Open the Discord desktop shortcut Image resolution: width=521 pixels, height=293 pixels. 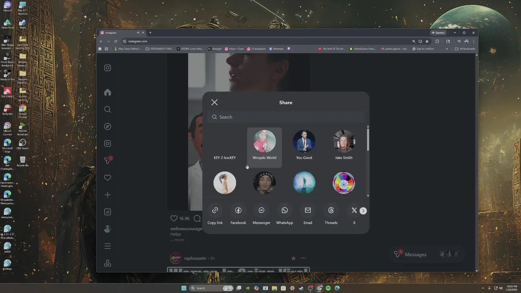pos(7,7)
